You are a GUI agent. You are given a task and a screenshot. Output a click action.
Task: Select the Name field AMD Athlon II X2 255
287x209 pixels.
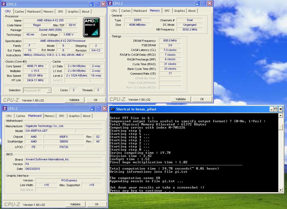(x=50, y=20)
